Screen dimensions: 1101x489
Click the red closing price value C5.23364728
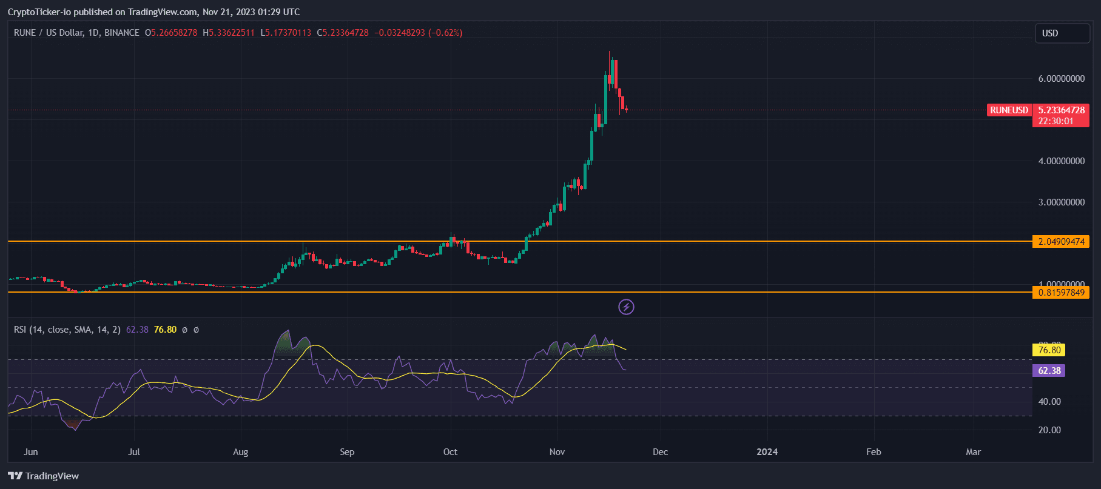pos(343,33)
